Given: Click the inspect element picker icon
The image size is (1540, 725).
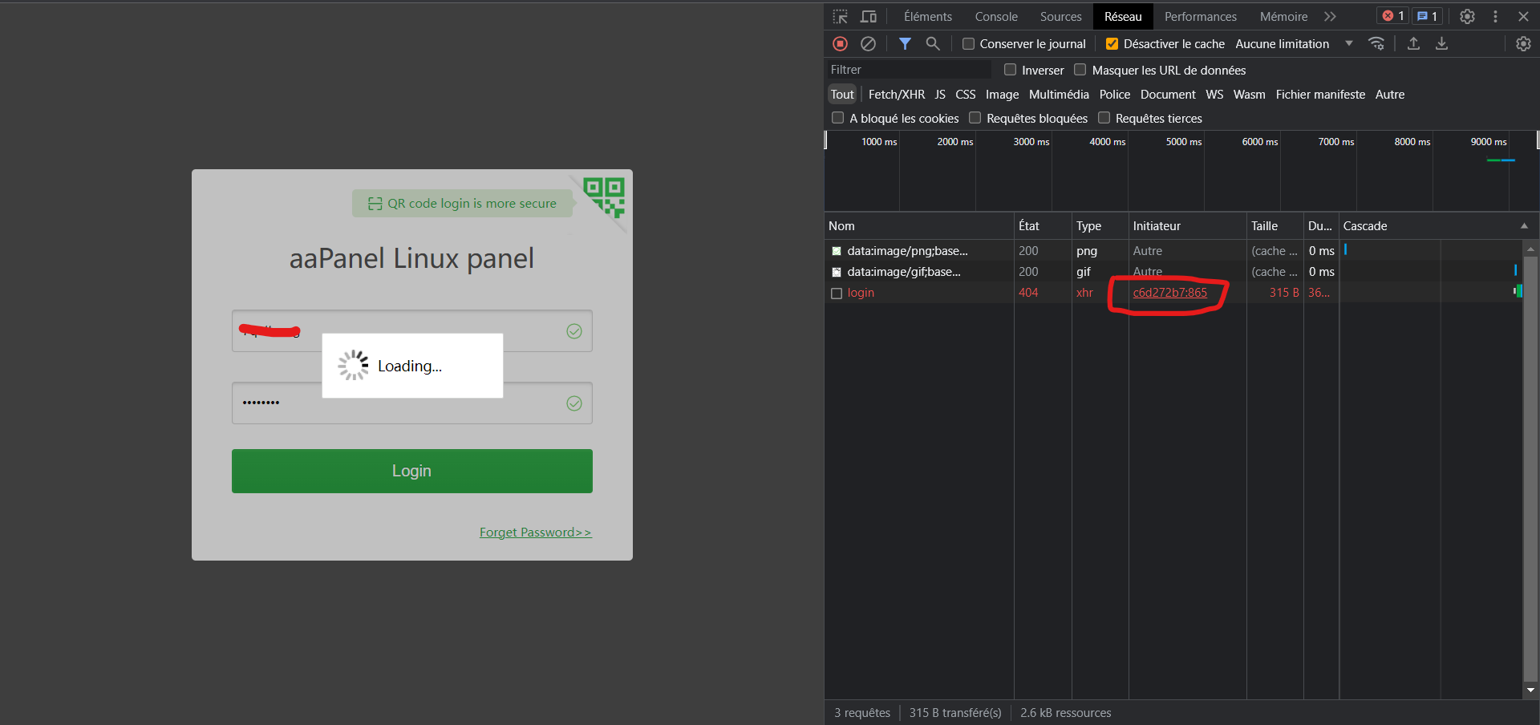Looking at the screenshot, I should tap(840, 17).
